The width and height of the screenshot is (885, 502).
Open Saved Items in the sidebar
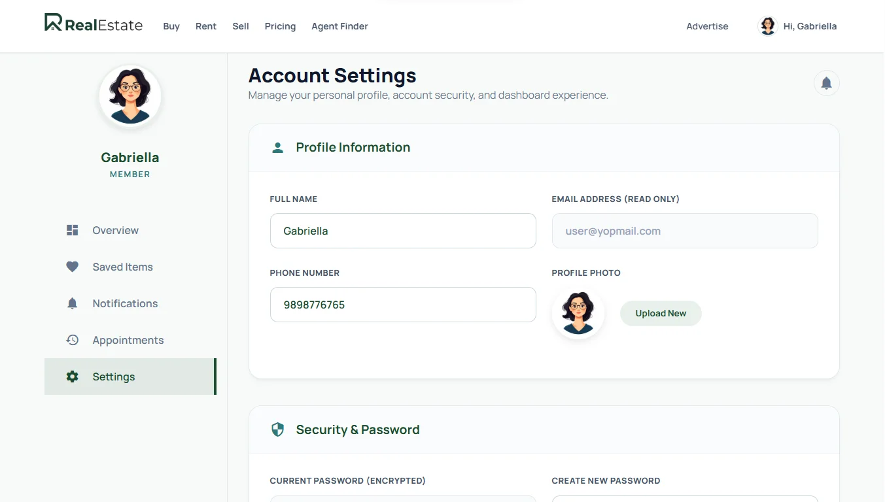[x=130, y=267]
